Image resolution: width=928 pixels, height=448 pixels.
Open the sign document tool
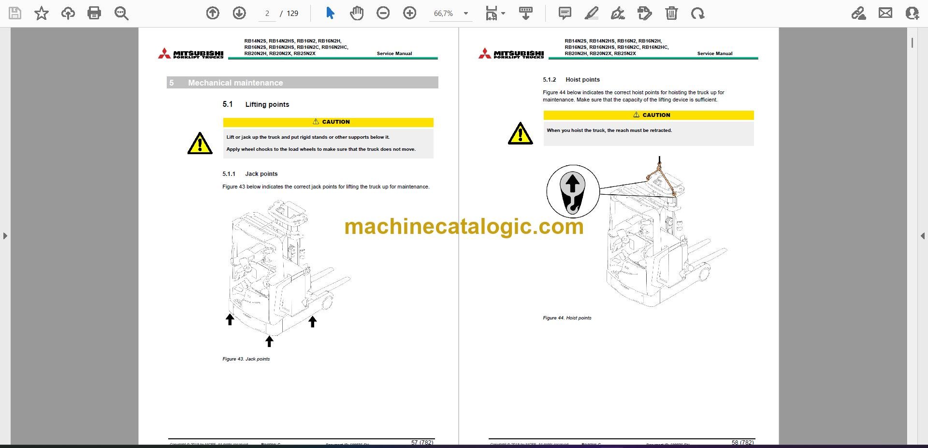tap(618, 13)
